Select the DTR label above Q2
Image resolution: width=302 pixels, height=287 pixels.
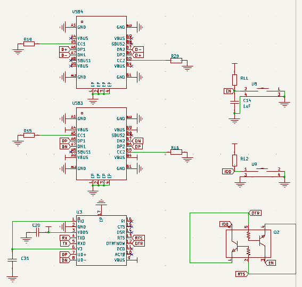click(255, 213)
